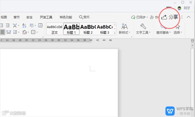Open the styles dialog launcher corner
Viewport: 195px width, 117px height.
tap(131, 37)
